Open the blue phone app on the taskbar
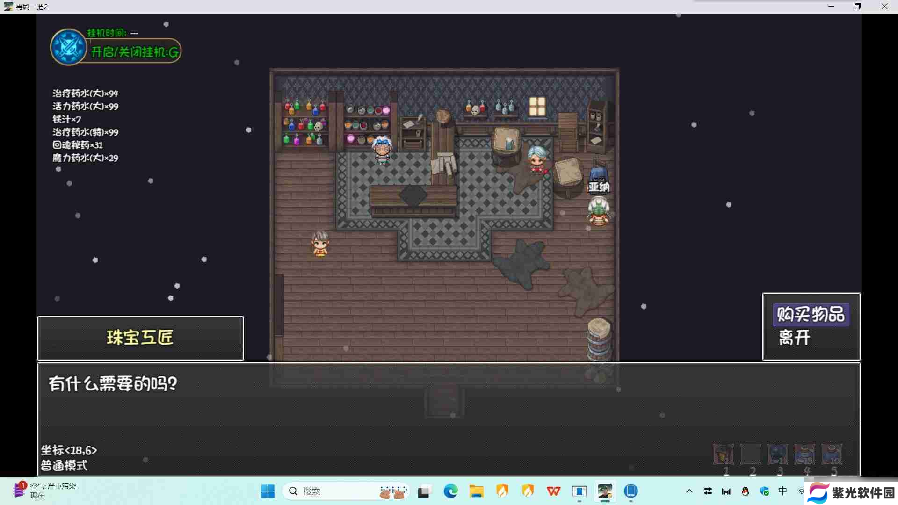Viewport: 898px width, 505px height. [x=631, y=491]
